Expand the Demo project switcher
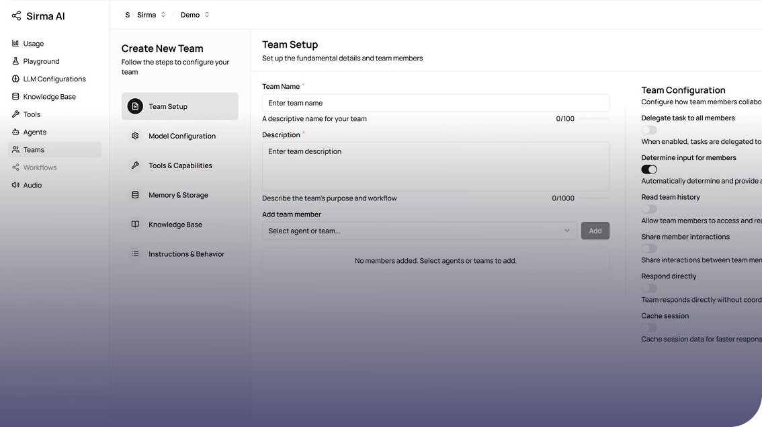 (194, 15)
